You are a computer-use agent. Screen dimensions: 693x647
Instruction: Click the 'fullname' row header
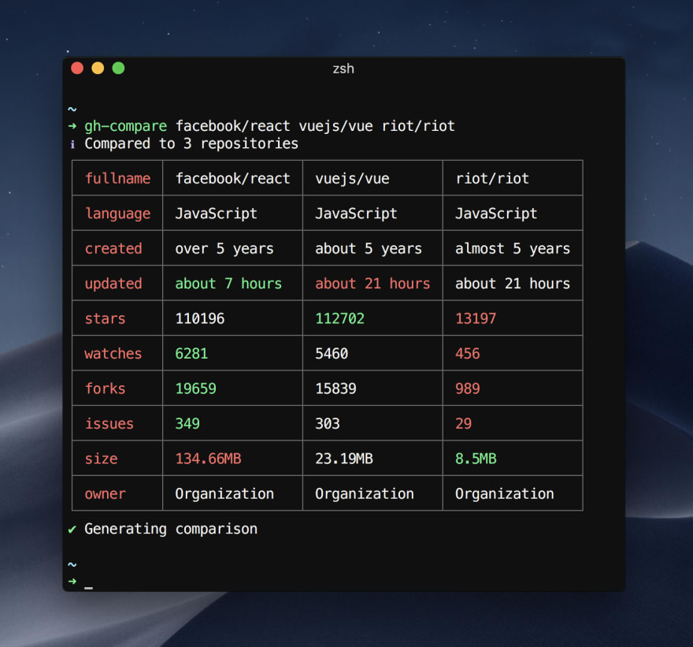[117, 178]
